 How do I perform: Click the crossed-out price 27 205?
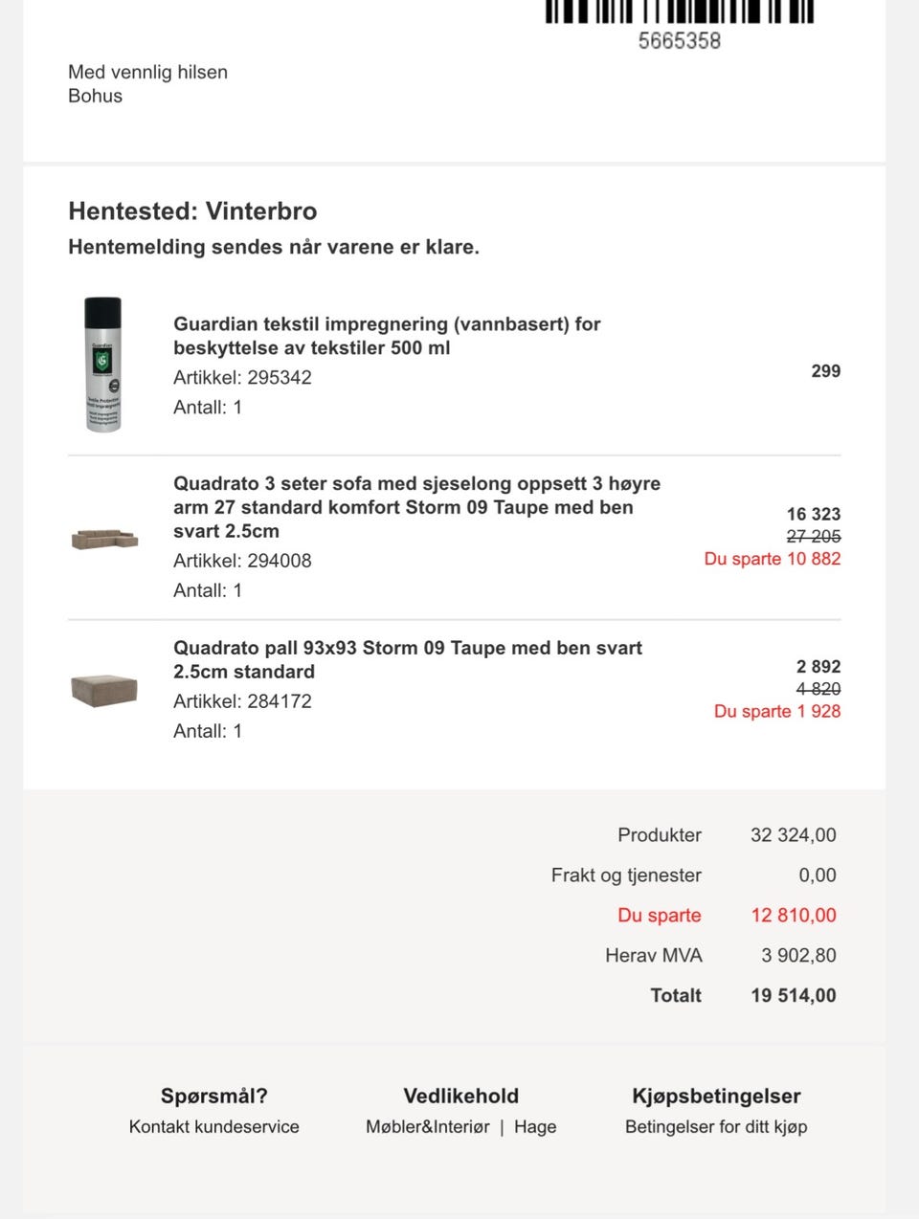(813, 537)
